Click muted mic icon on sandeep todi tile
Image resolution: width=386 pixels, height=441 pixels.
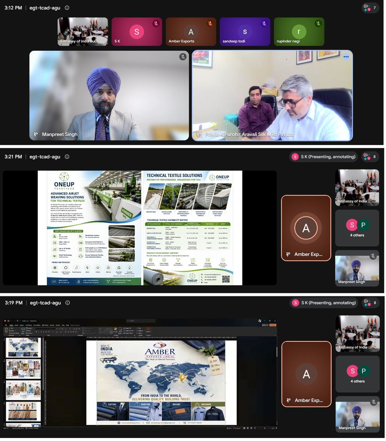[264, 24]
